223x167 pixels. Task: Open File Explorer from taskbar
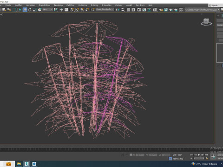(x=19, y=164)
